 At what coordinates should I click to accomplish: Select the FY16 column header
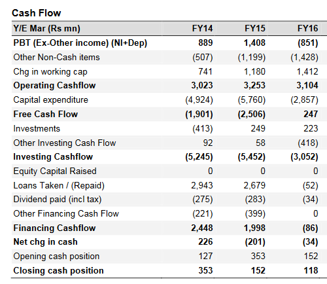[307, 29]
